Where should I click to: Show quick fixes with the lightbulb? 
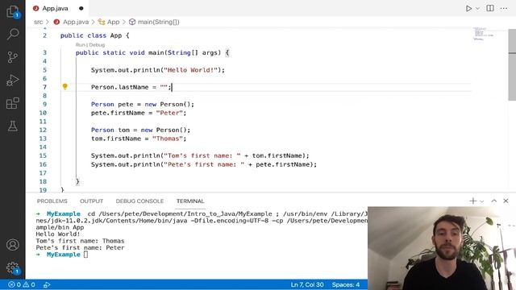64,86
